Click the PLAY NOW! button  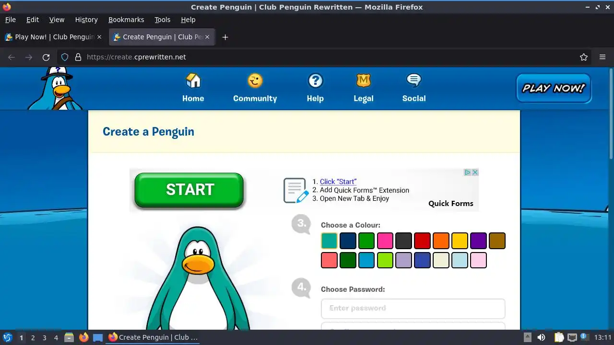[554, 88]
